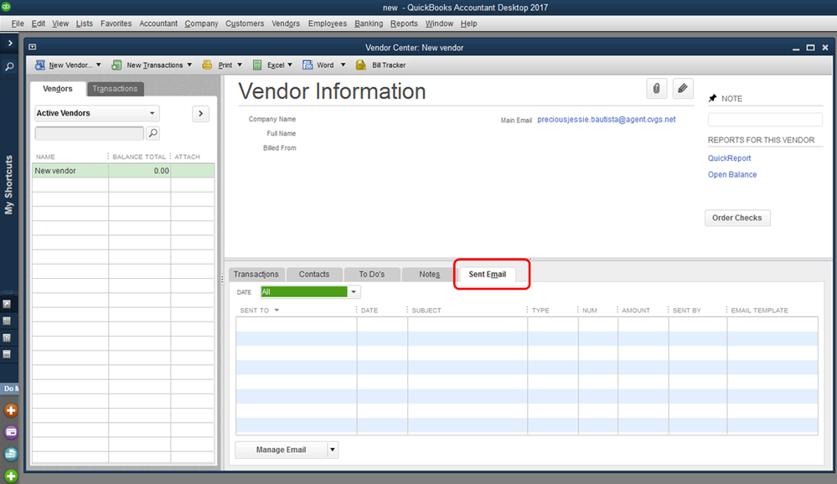
Task: Click the ATTACH column header
Action: click(x=188, y=157)
